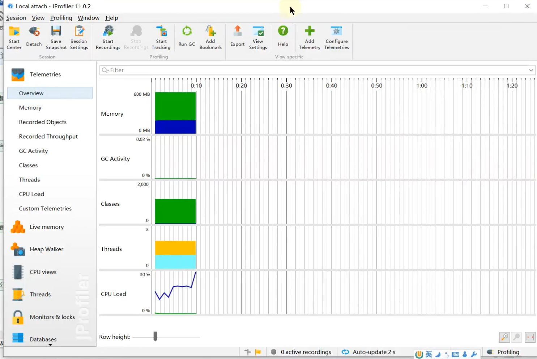Click the keyboard icon in the IME toolbar
The width and height of the screenshot is (537, 359).
coord(456,355)
